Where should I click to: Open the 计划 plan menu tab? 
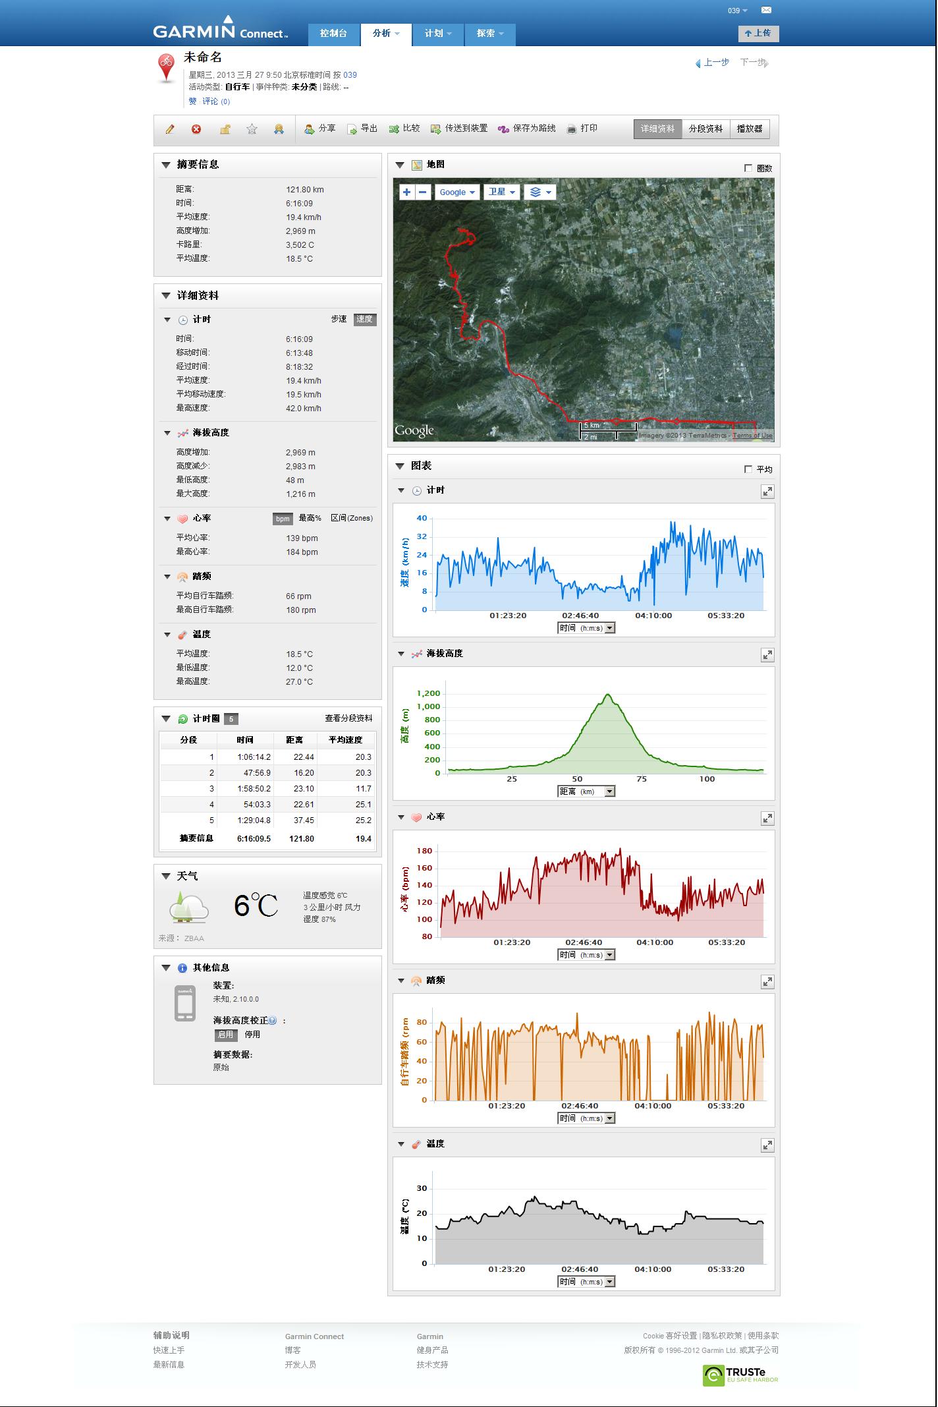pos(438,34)
